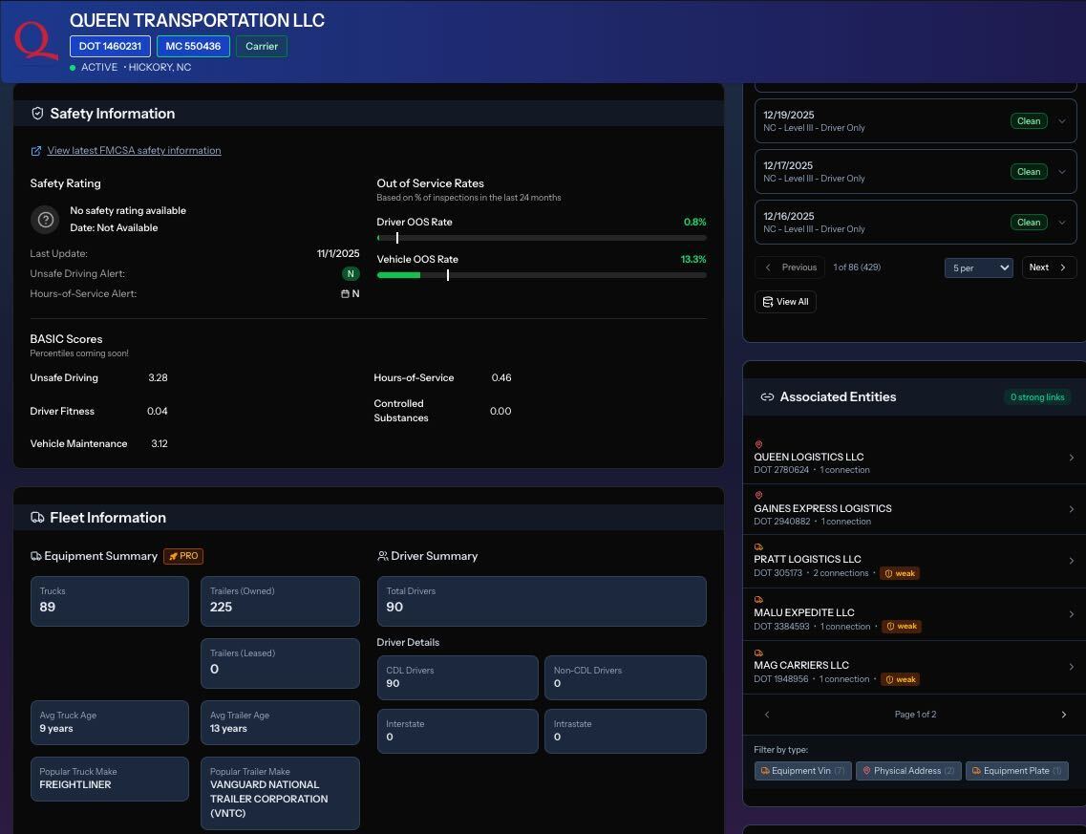Image resolution: width=1086 pixels, height=834 pixels.
Task: Open the latest FMCSA safety information link
Action: 134,151
